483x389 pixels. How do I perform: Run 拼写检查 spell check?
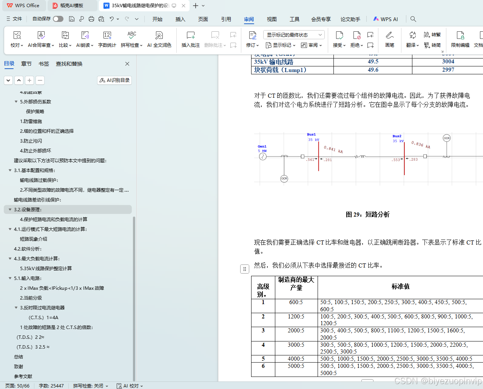point(131,40)
